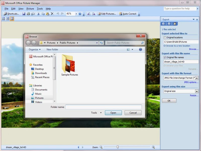Screen dimensions: 201x151
Task: Click the Browse... link
Action: pyautogui.click(x=194, y=49)
